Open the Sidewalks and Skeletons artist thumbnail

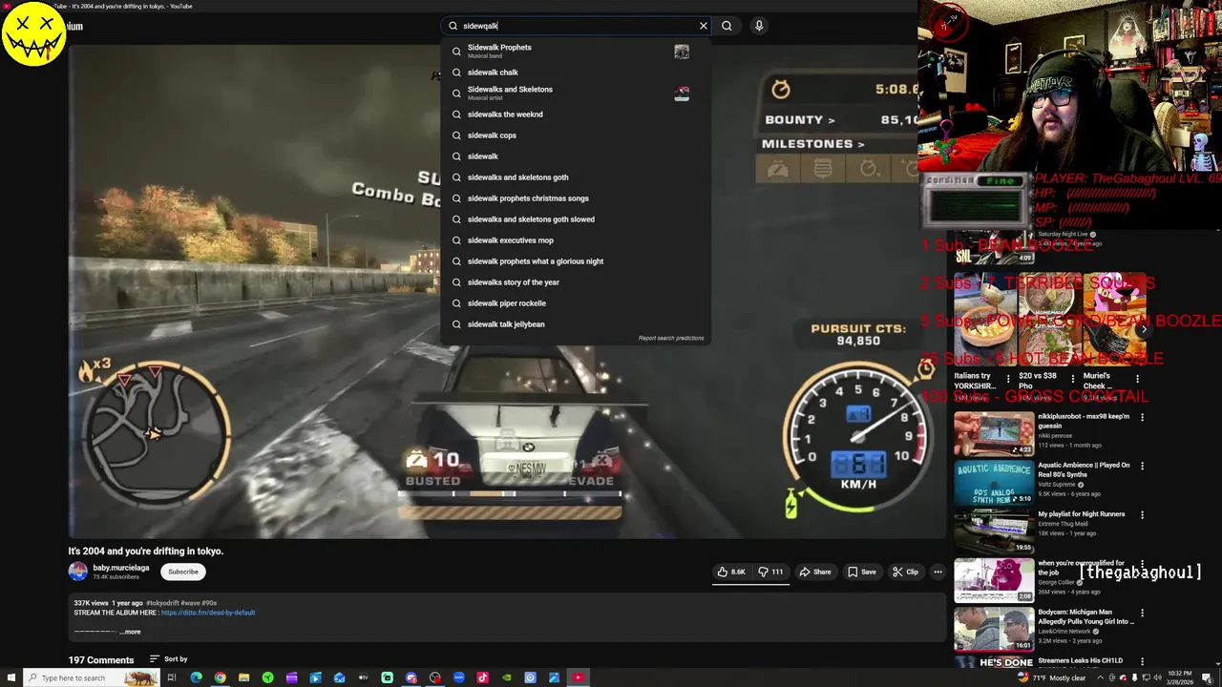(x=682, y=93)
